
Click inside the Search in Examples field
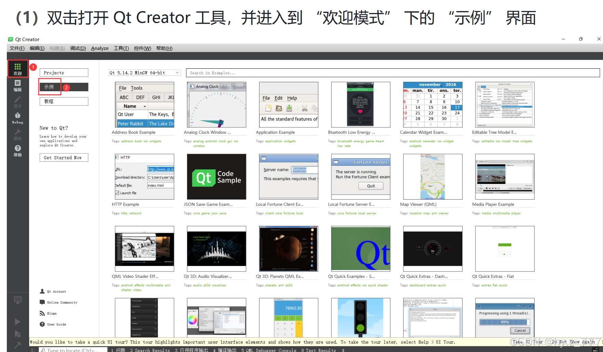coord(393,73)
